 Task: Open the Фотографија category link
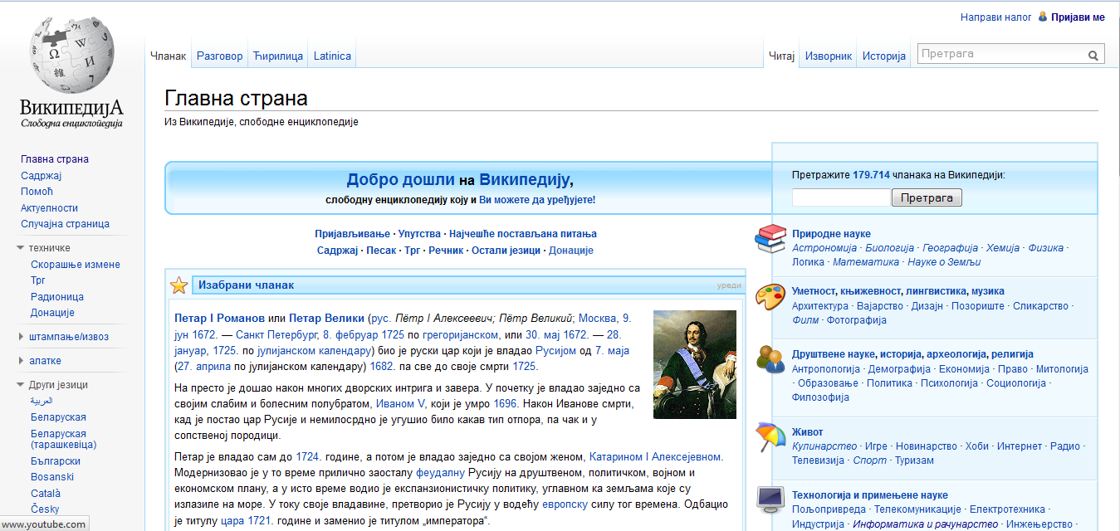(858, 320)
